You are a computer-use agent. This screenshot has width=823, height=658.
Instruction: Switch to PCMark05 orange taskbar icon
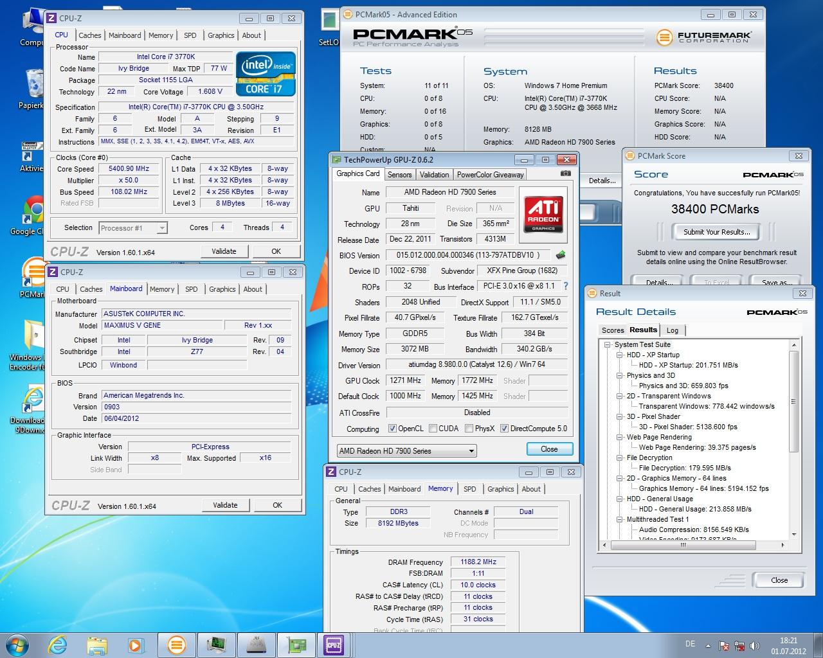coord(176,645)
